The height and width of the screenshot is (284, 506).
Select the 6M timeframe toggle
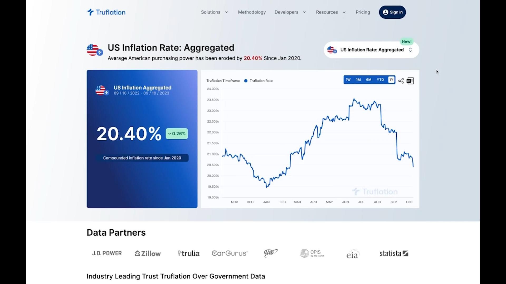click(x=368, y=79)
